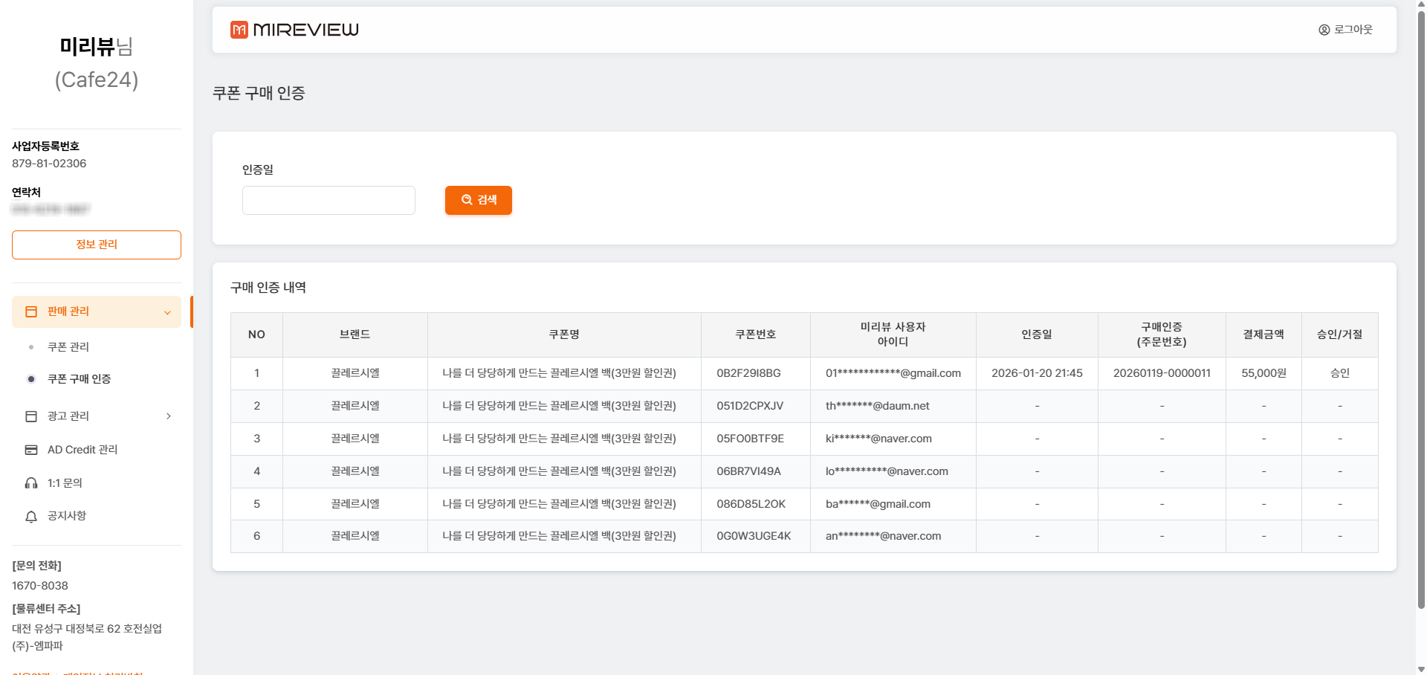The image size is (1427, 675).
Task: Collapse the 판매 관리 chevron
Action: tap(167, 312)
